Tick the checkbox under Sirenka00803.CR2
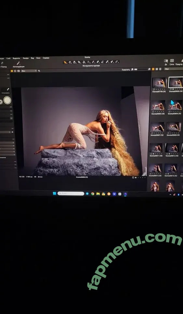 [x=153, y=112]
